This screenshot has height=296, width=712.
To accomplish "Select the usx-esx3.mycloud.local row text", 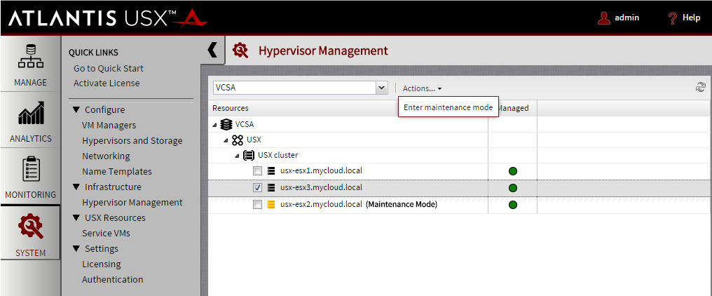I will [x=321, y=187].
